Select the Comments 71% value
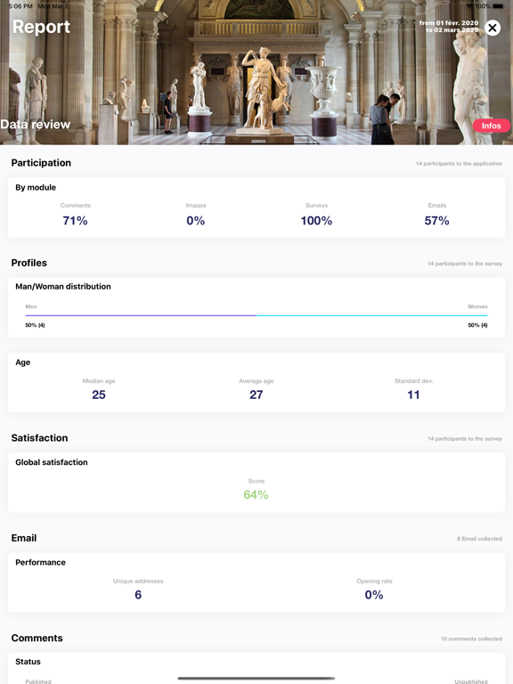The width and height of the screenshot is (513, 684). click(x=75, y=221)
